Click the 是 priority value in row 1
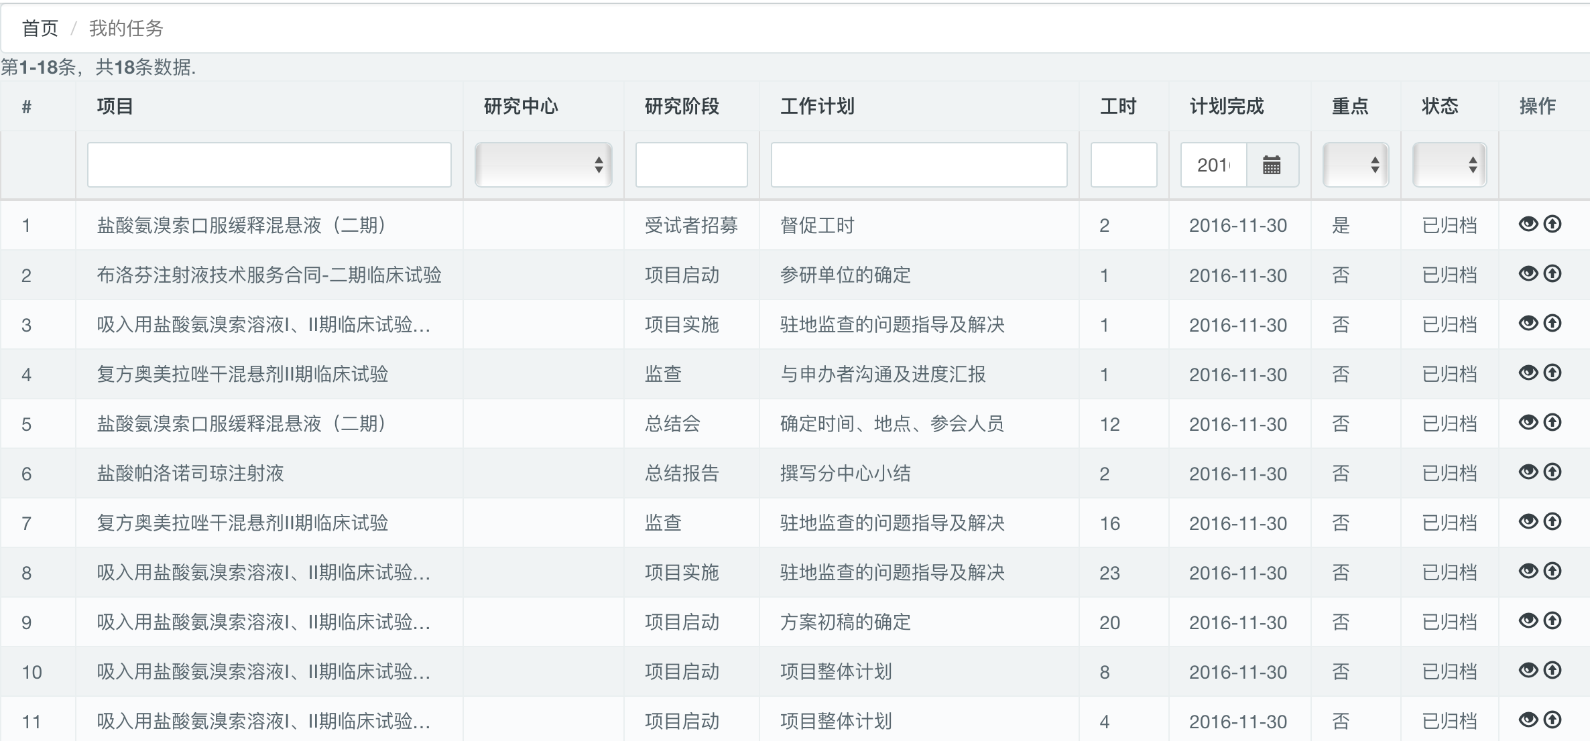This screenshot has width=1590, height=741. point(1341,226)
